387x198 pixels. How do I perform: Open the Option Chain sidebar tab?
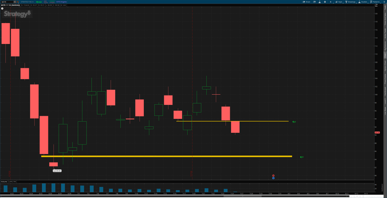(385, 66)
